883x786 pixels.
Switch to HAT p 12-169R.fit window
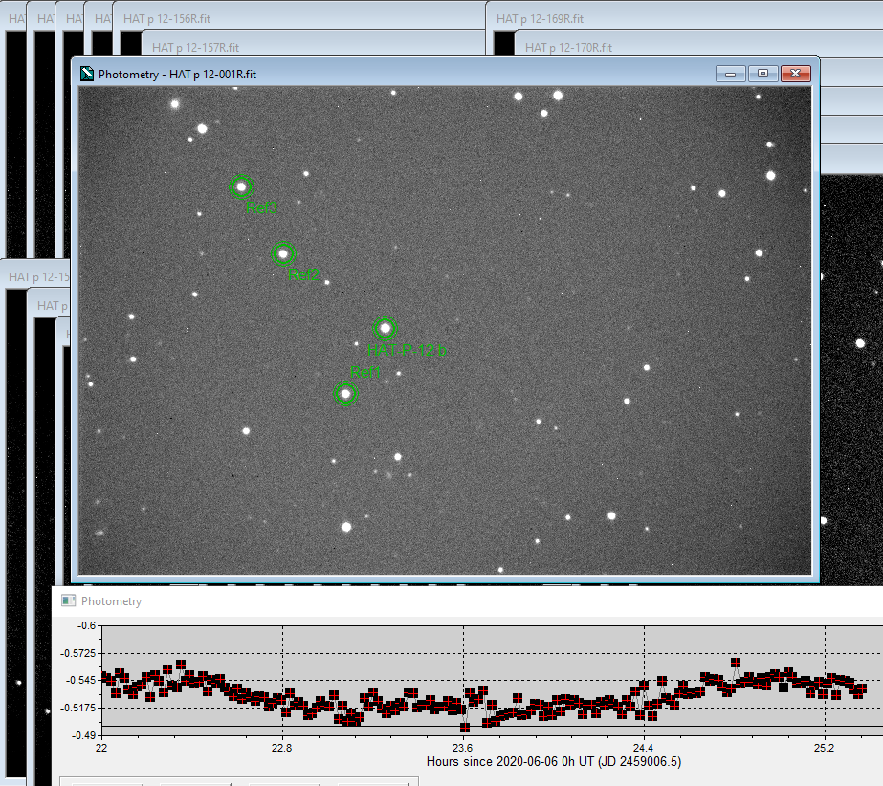540,19
